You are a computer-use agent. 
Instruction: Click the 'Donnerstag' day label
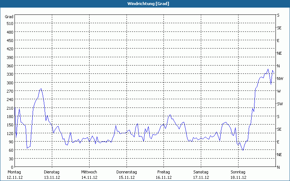pyautogui.click(x=127, y=172)
